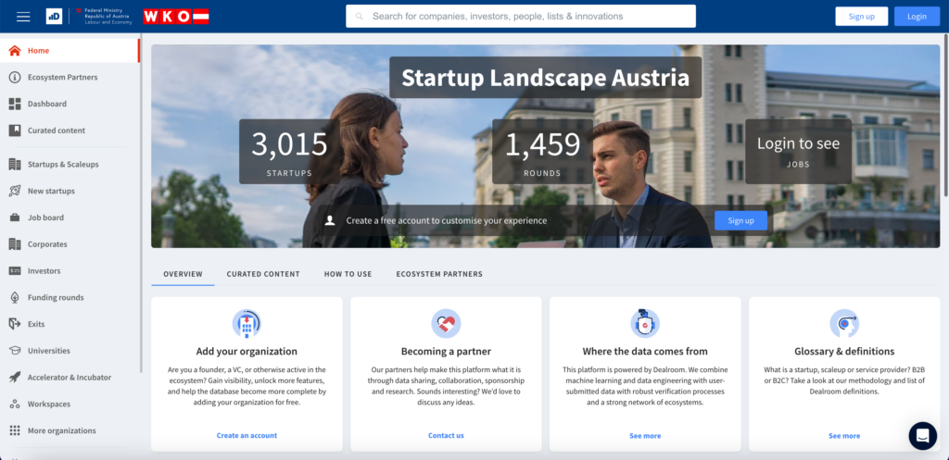Open the How To Use tab
Image resolution: width=949 pixels, height=460 pixels.
pos(348,274)
